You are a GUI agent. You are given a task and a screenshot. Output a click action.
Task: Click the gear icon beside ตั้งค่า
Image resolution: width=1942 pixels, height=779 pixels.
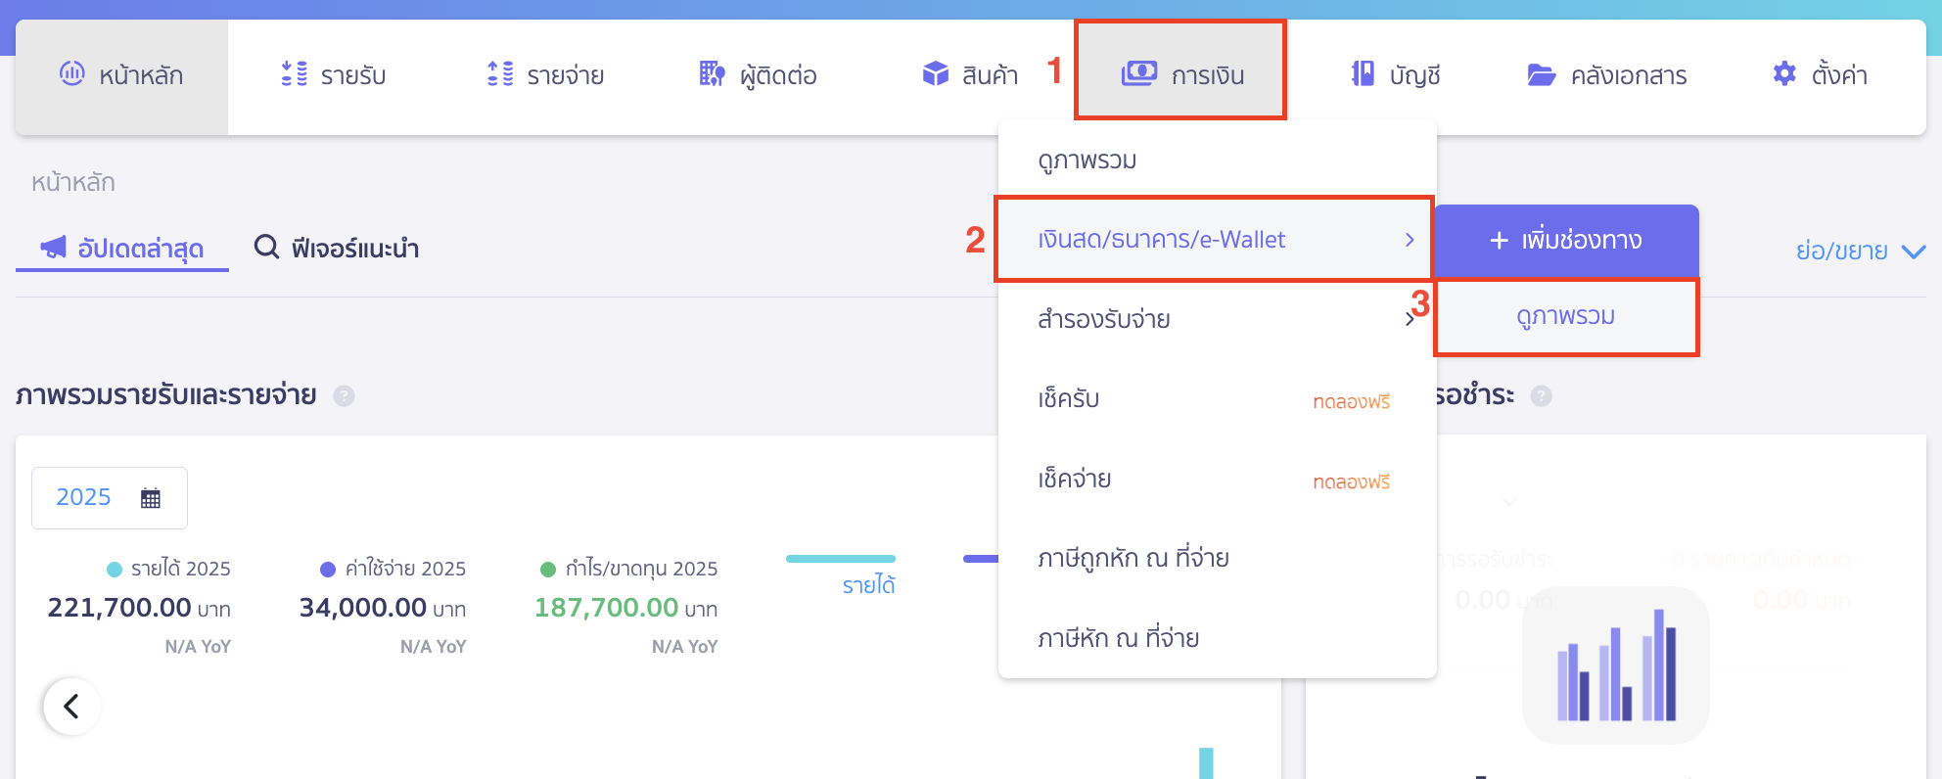coord(1784,73)
